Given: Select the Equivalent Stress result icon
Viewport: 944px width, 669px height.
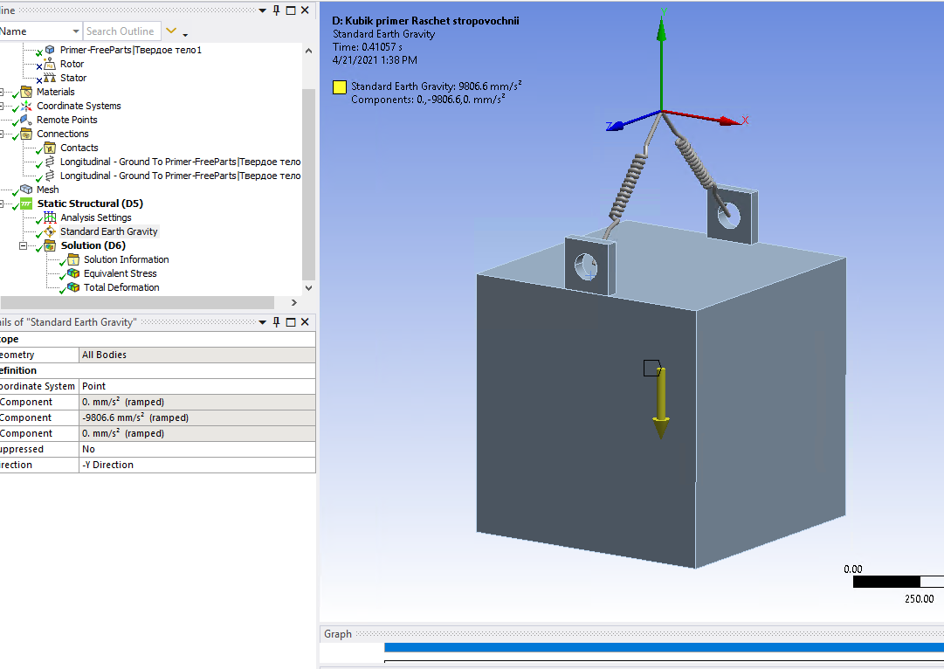Looking at the screenshot, I should pyautogui.click(x=73, y=273).
